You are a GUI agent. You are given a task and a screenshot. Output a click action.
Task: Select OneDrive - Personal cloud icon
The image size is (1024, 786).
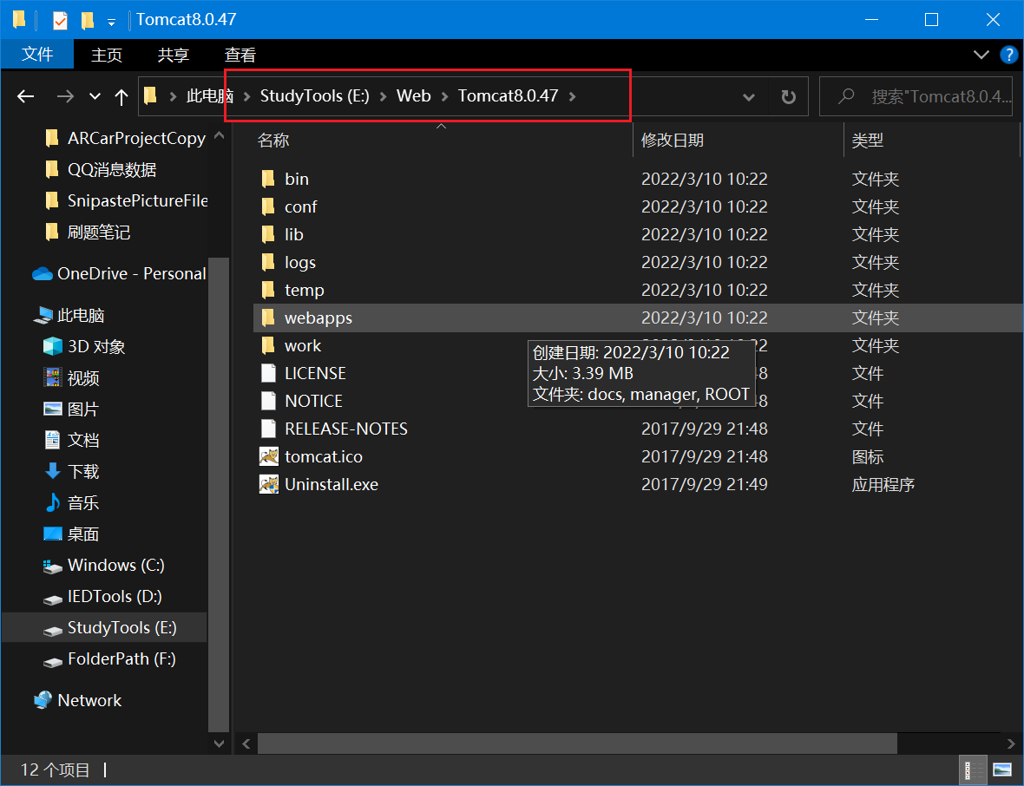tap(43, 273)
